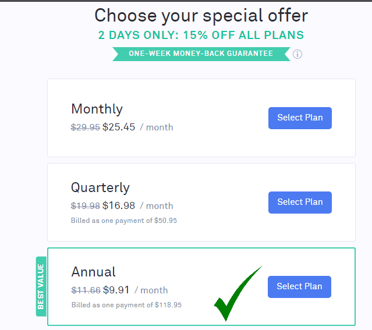Image resolution: width=372 pixels, height=330 pixels.
Task: Click the Quarterly plan heading
Action: (100, 187)
